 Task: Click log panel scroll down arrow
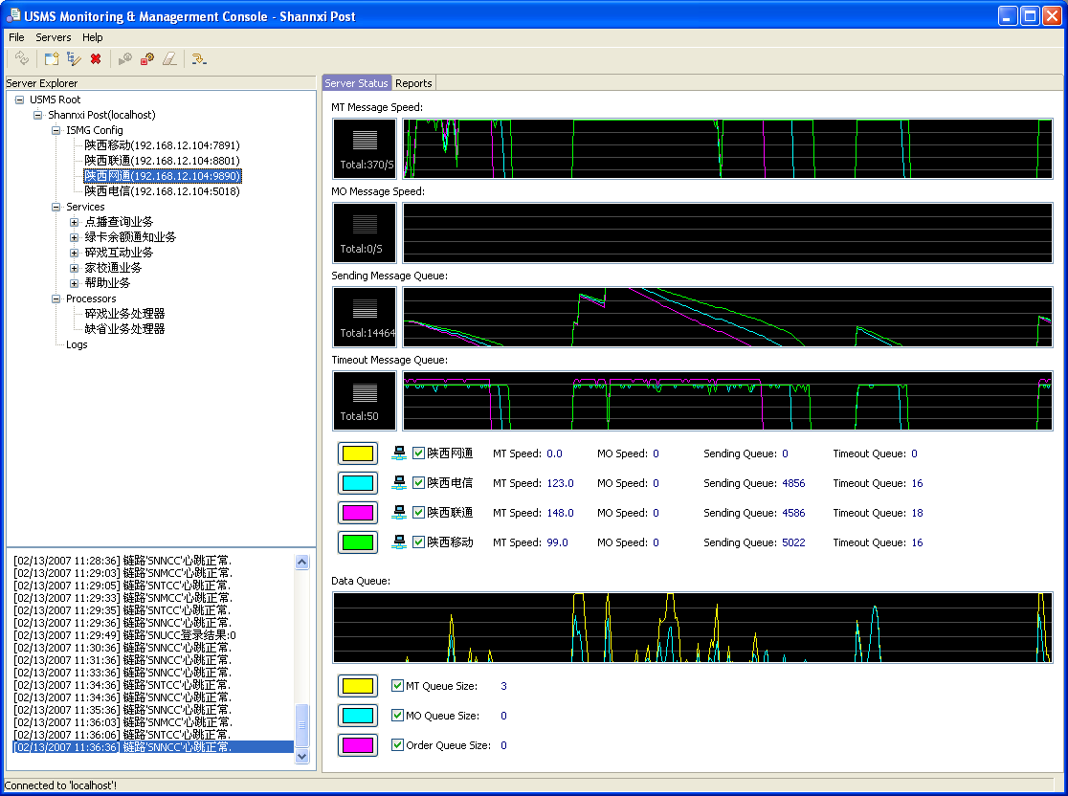pos(301,756)
